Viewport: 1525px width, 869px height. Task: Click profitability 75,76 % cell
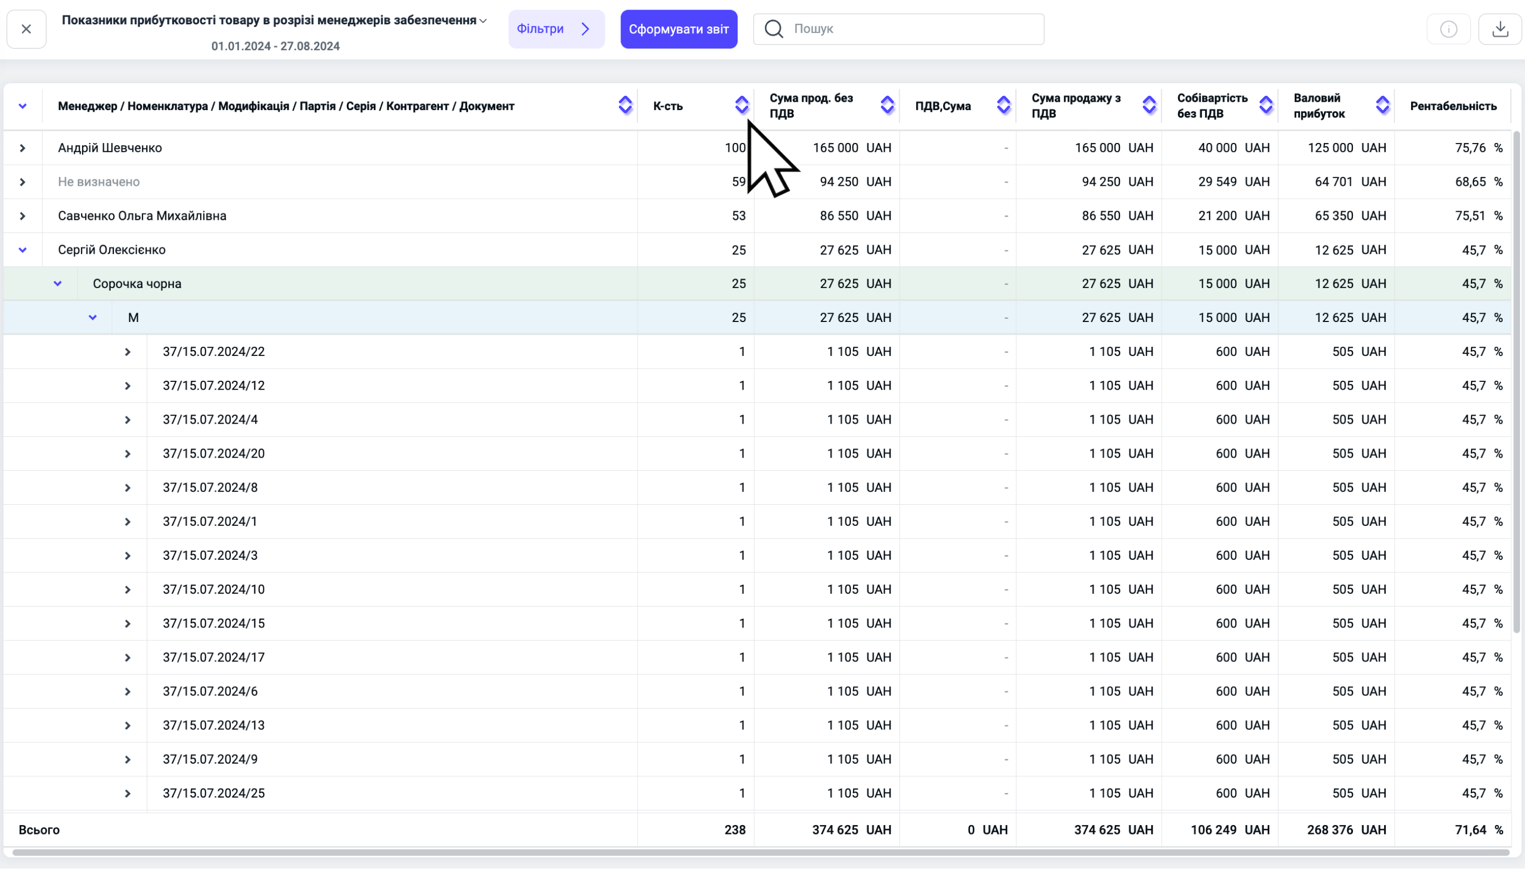(1478, 147)
